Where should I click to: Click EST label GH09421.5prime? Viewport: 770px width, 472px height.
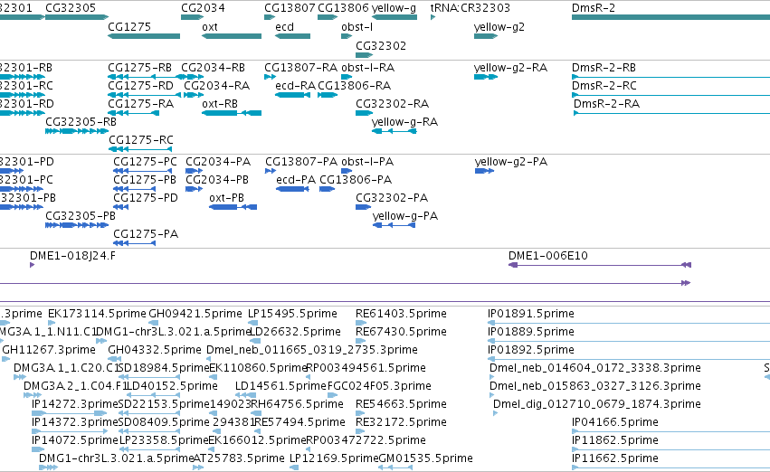pyautogui.click(x=195, y=314)
